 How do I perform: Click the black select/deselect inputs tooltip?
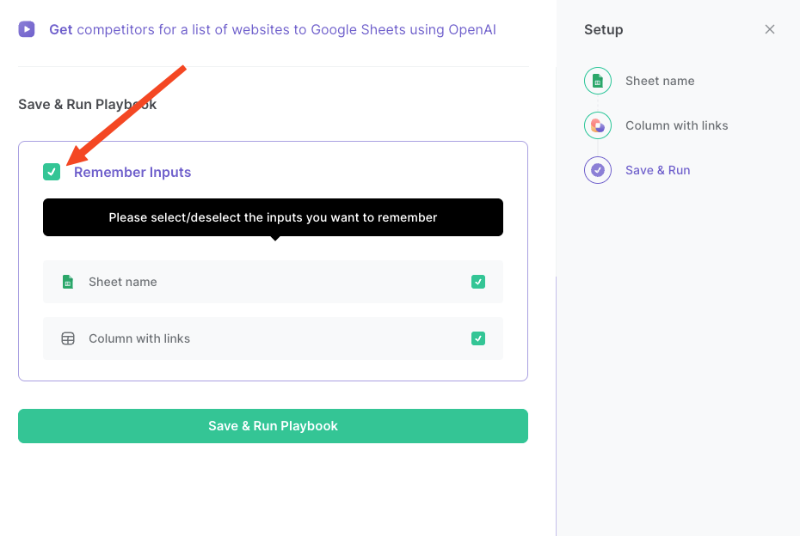(x=273, y=217)
